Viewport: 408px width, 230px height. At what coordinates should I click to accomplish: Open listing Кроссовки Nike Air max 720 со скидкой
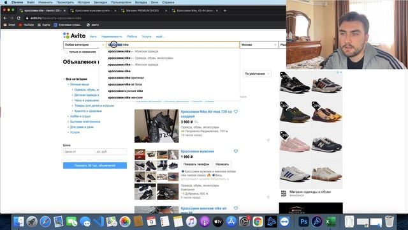click(207, 114)
